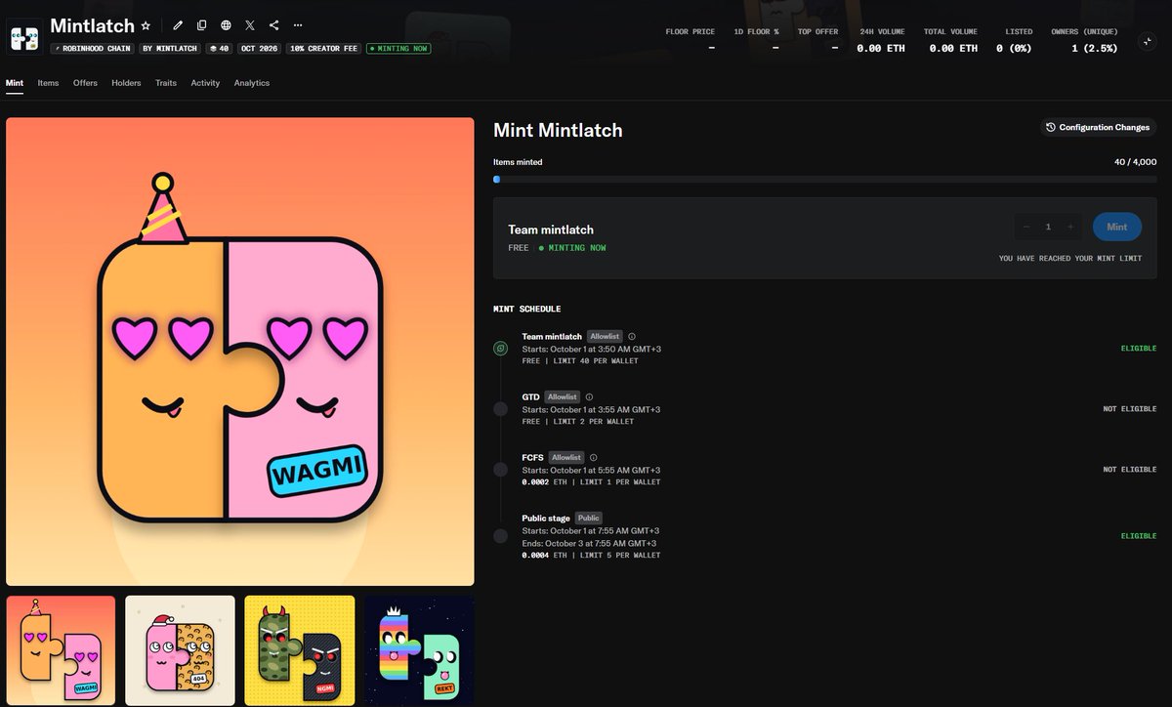Open the X (Twitter) profile icon
Image resolution: width=1172 pixels, height=707 pixels.
pos(250,25)
